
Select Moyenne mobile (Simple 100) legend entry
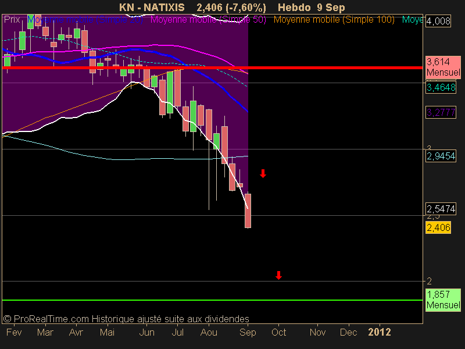334,20
